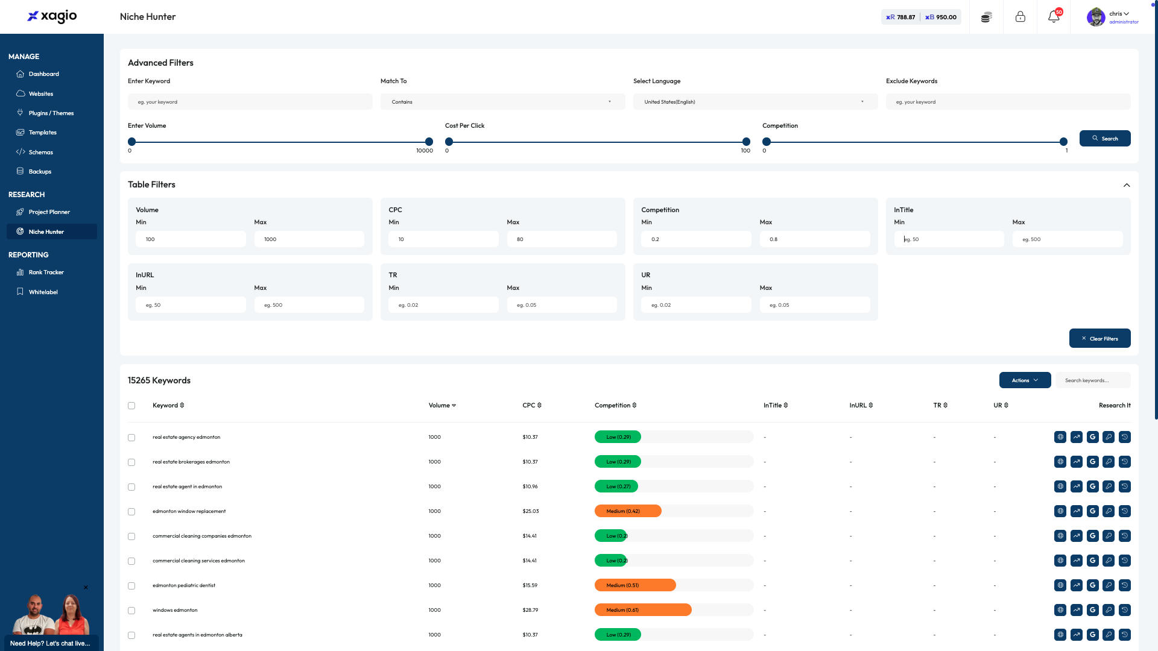Sort table by Competition column
The image size is (1158, 651).
pyautogui.click(x=615, y=406)
